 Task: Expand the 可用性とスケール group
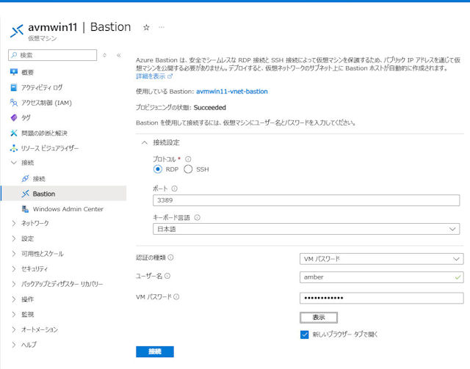click(14, 254)
